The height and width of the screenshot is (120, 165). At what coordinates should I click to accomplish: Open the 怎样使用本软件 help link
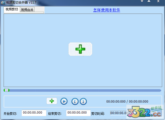(x=107, y=10)
